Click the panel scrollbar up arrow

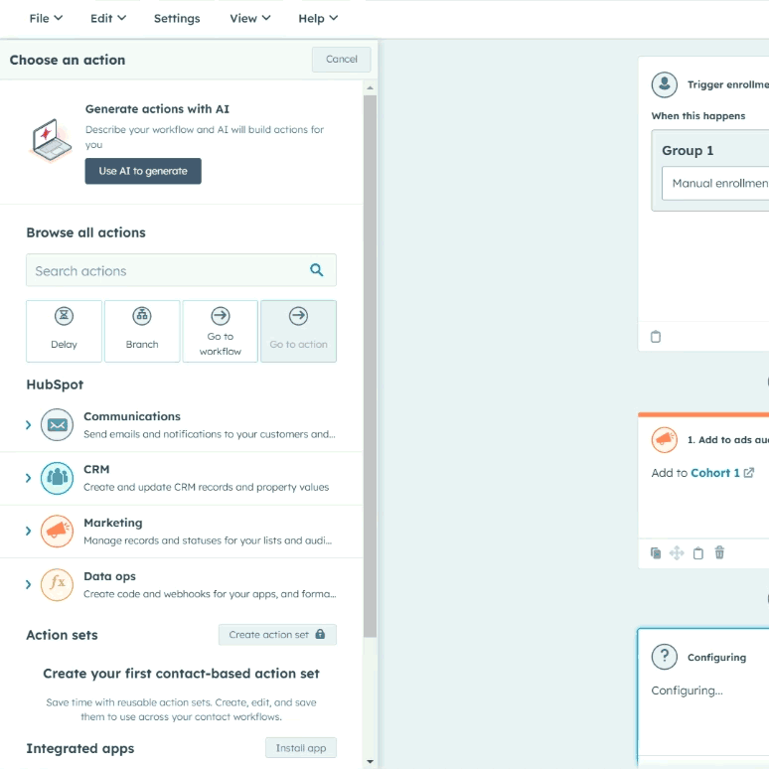tap(371, 88)
